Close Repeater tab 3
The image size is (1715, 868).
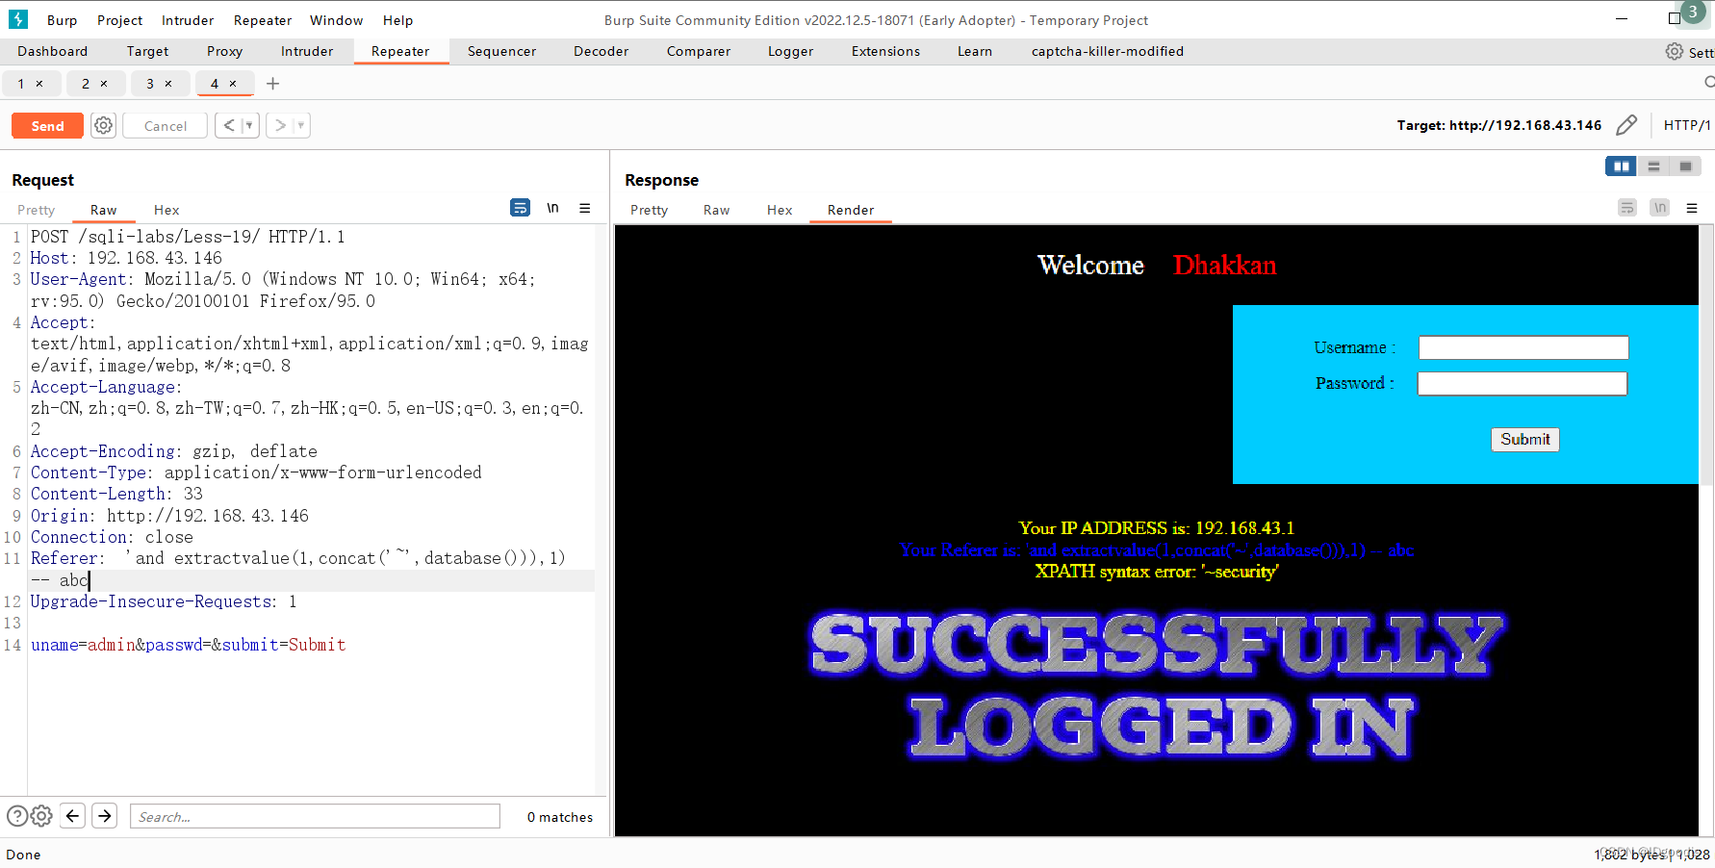[168, 84]
